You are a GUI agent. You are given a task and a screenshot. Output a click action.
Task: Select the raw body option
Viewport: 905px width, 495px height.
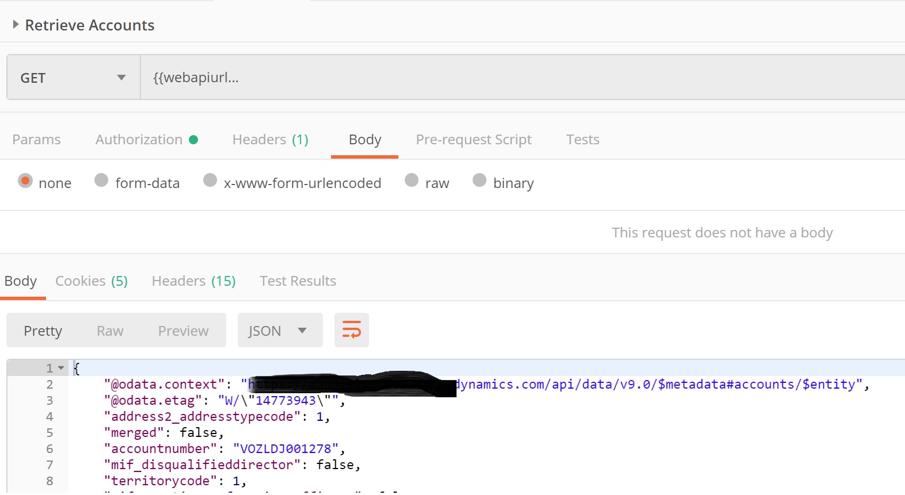pyautogui.click(x=412, y=181)
